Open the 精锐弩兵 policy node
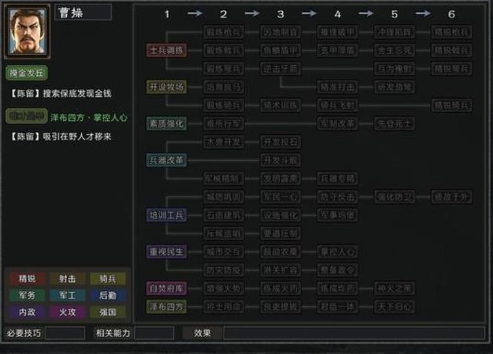This screenshot has width=493, height=354. tap(451, 69)
